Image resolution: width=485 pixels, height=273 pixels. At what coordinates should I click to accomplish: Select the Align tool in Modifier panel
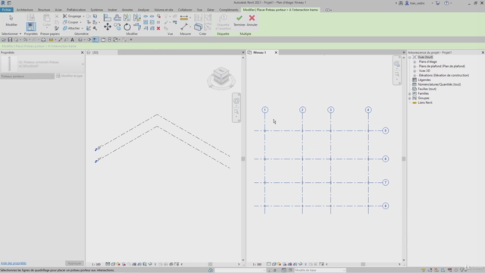pos(108,17)
